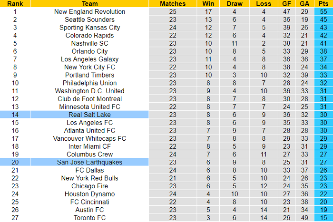Click the GA column header
333x222 pixels.
(304, 3)
